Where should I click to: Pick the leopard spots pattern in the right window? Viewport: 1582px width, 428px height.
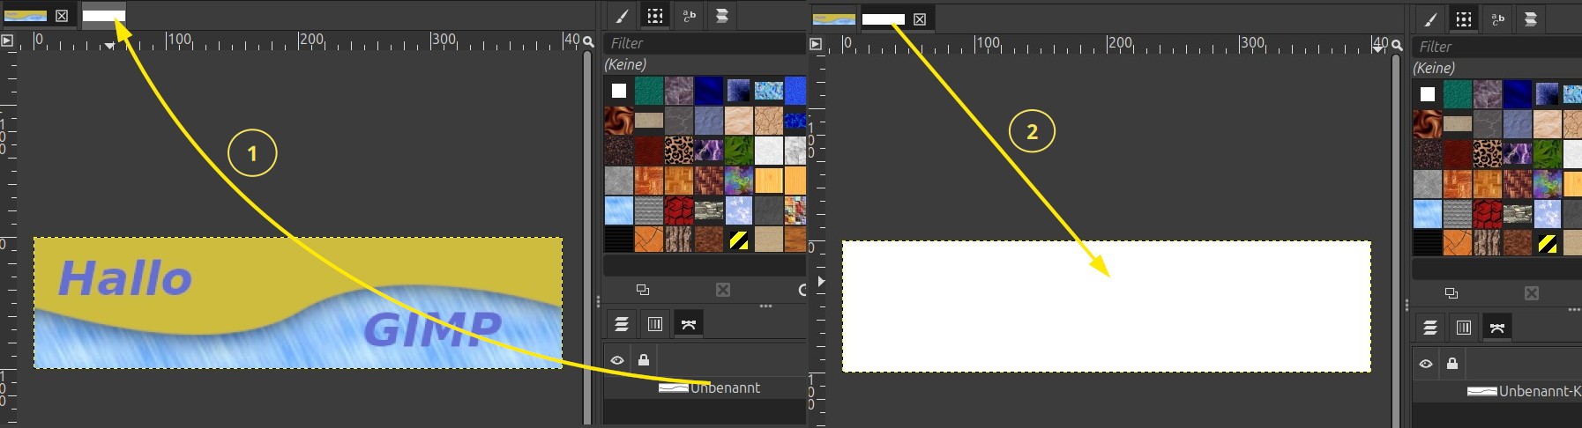[x=1488, y=154]
